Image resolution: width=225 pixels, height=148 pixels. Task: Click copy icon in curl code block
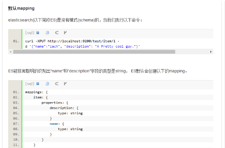[x=48, y=33]
